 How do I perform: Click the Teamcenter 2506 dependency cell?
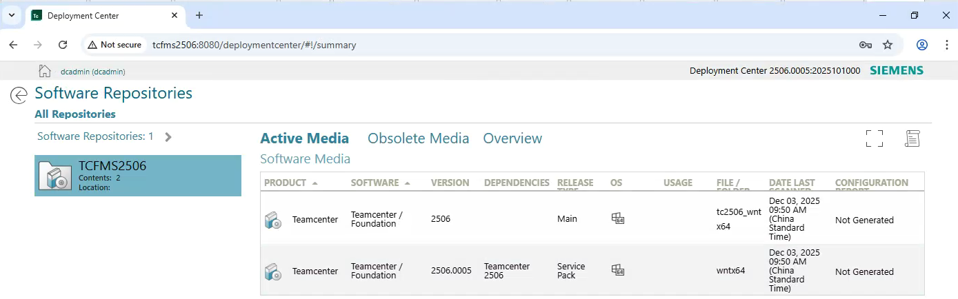coord(507,271)
